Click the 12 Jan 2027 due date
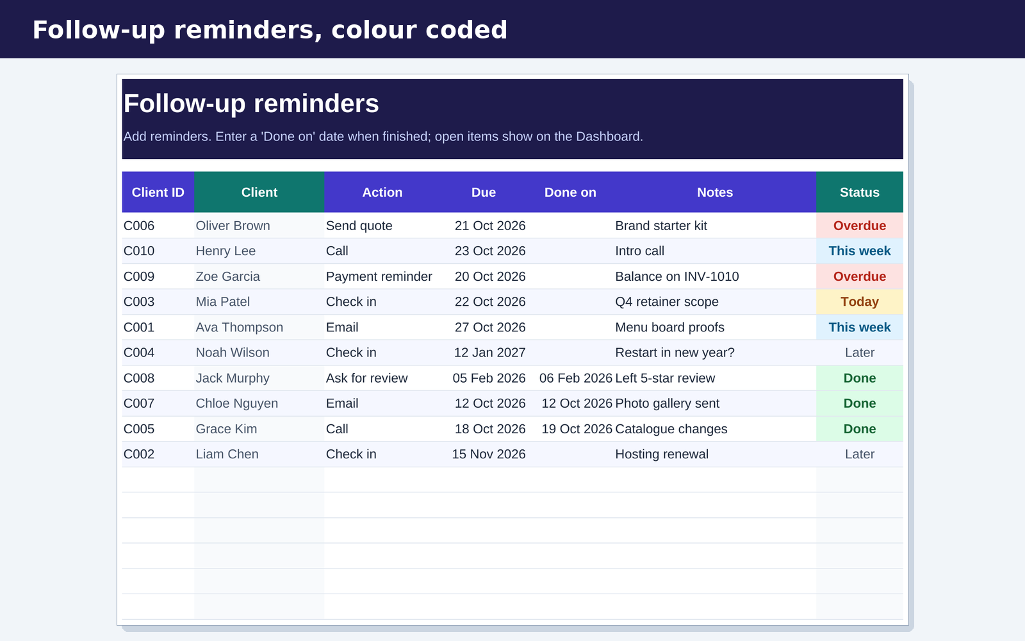 pos(484,353)
